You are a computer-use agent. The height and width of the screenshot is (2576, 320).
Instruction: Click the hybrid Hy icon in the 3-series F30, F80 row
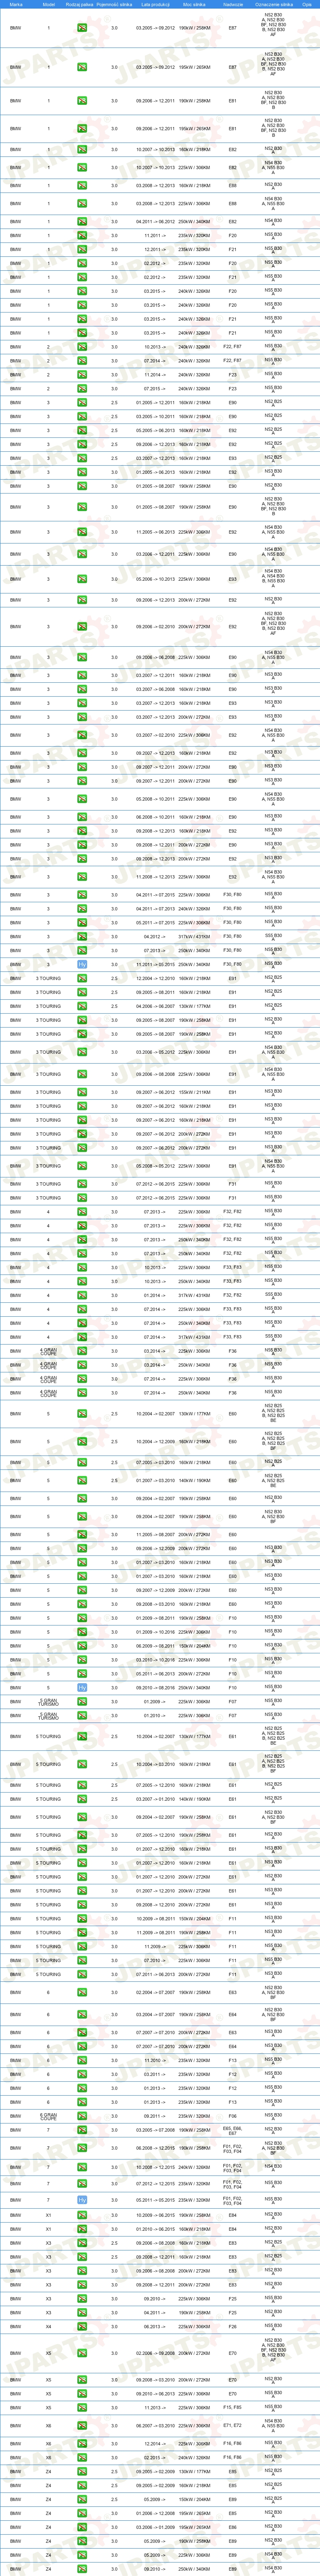(82, 964)
